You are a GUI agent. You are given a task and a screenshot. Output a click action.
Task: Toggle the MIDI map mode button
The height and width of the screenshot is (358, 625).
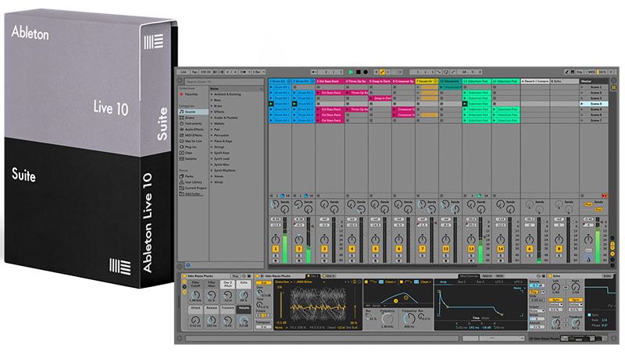point(591,72)
